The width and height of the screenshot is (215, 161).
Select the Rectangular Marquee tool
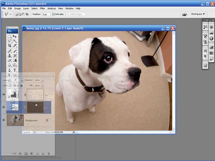point(9,36)
